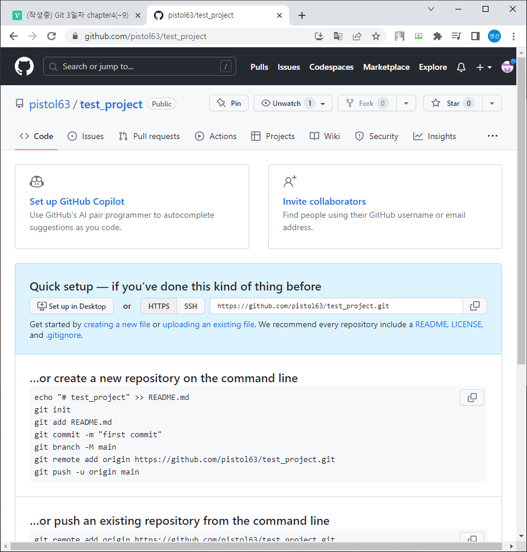Go forward to next page

[33, 36]
